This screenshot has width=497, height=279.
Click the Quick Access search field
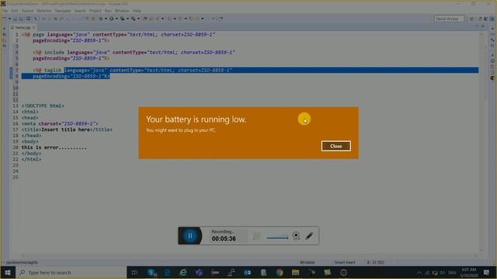tap(449, 19)
